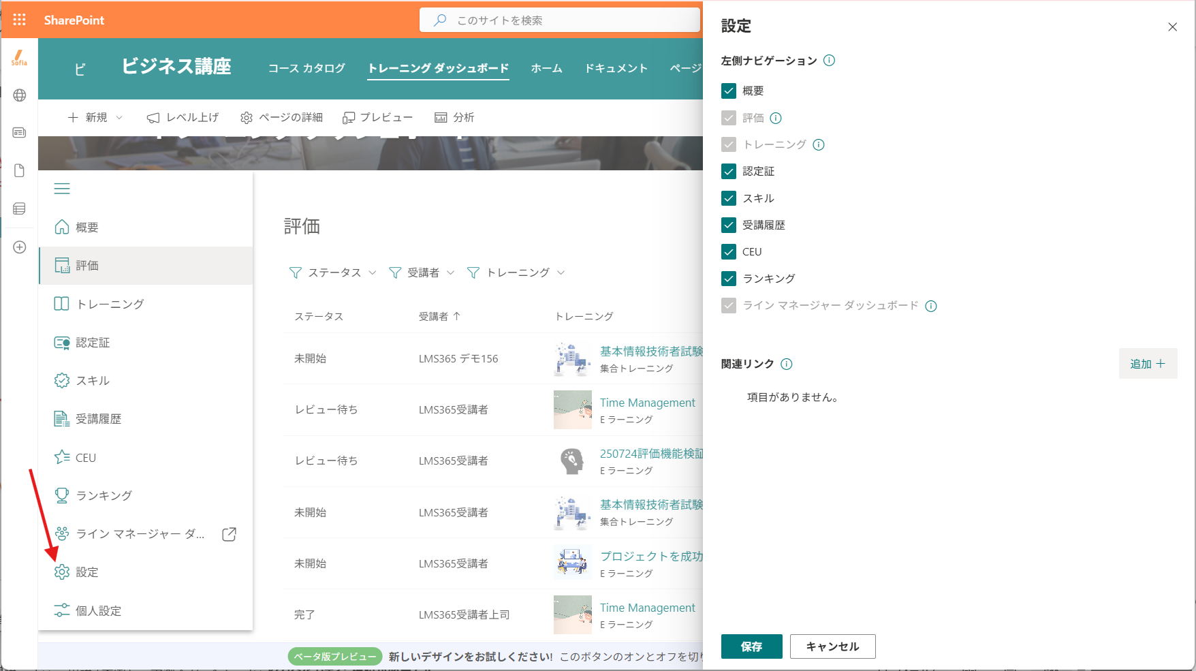1196x671 pixels.
Task: Open line manager dashboard external link icon
Action: coord(230,534)
